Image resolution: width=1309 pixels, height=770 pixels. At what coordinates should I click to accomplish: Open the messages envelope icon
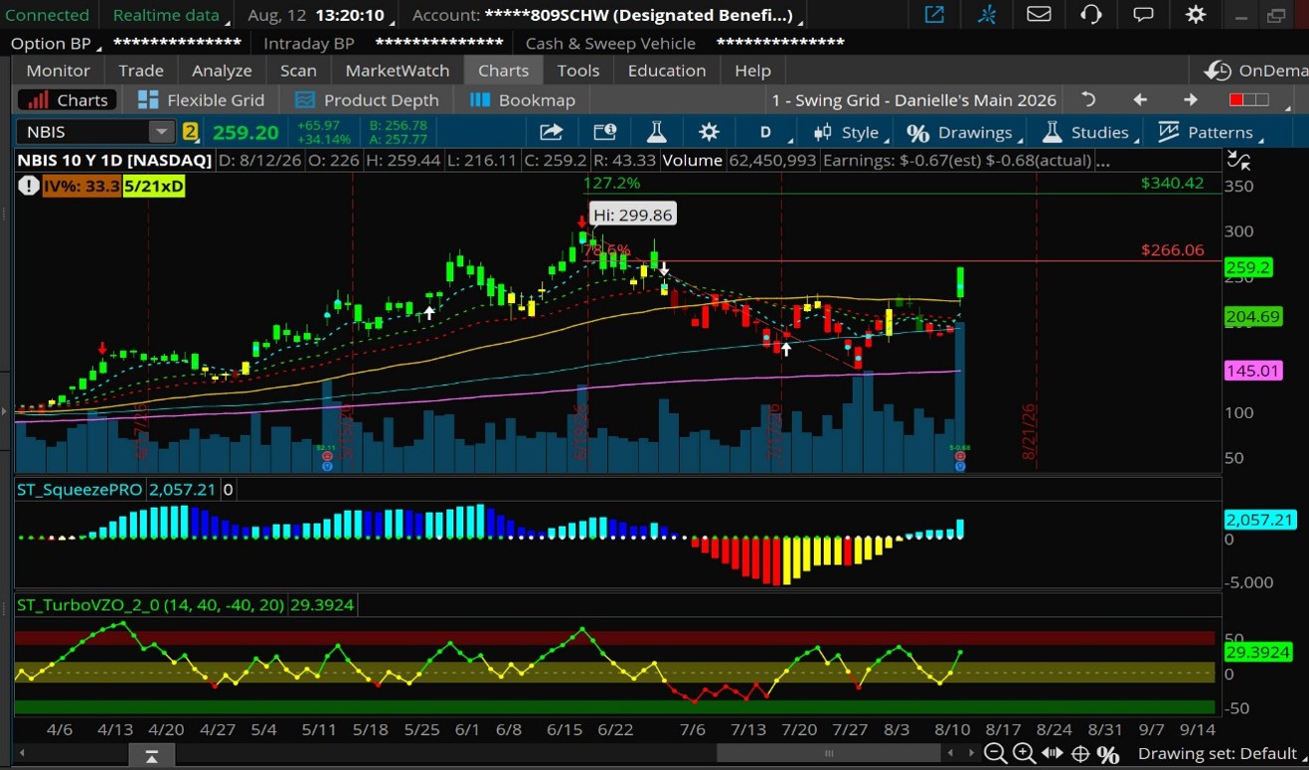tap(1039, 15)
